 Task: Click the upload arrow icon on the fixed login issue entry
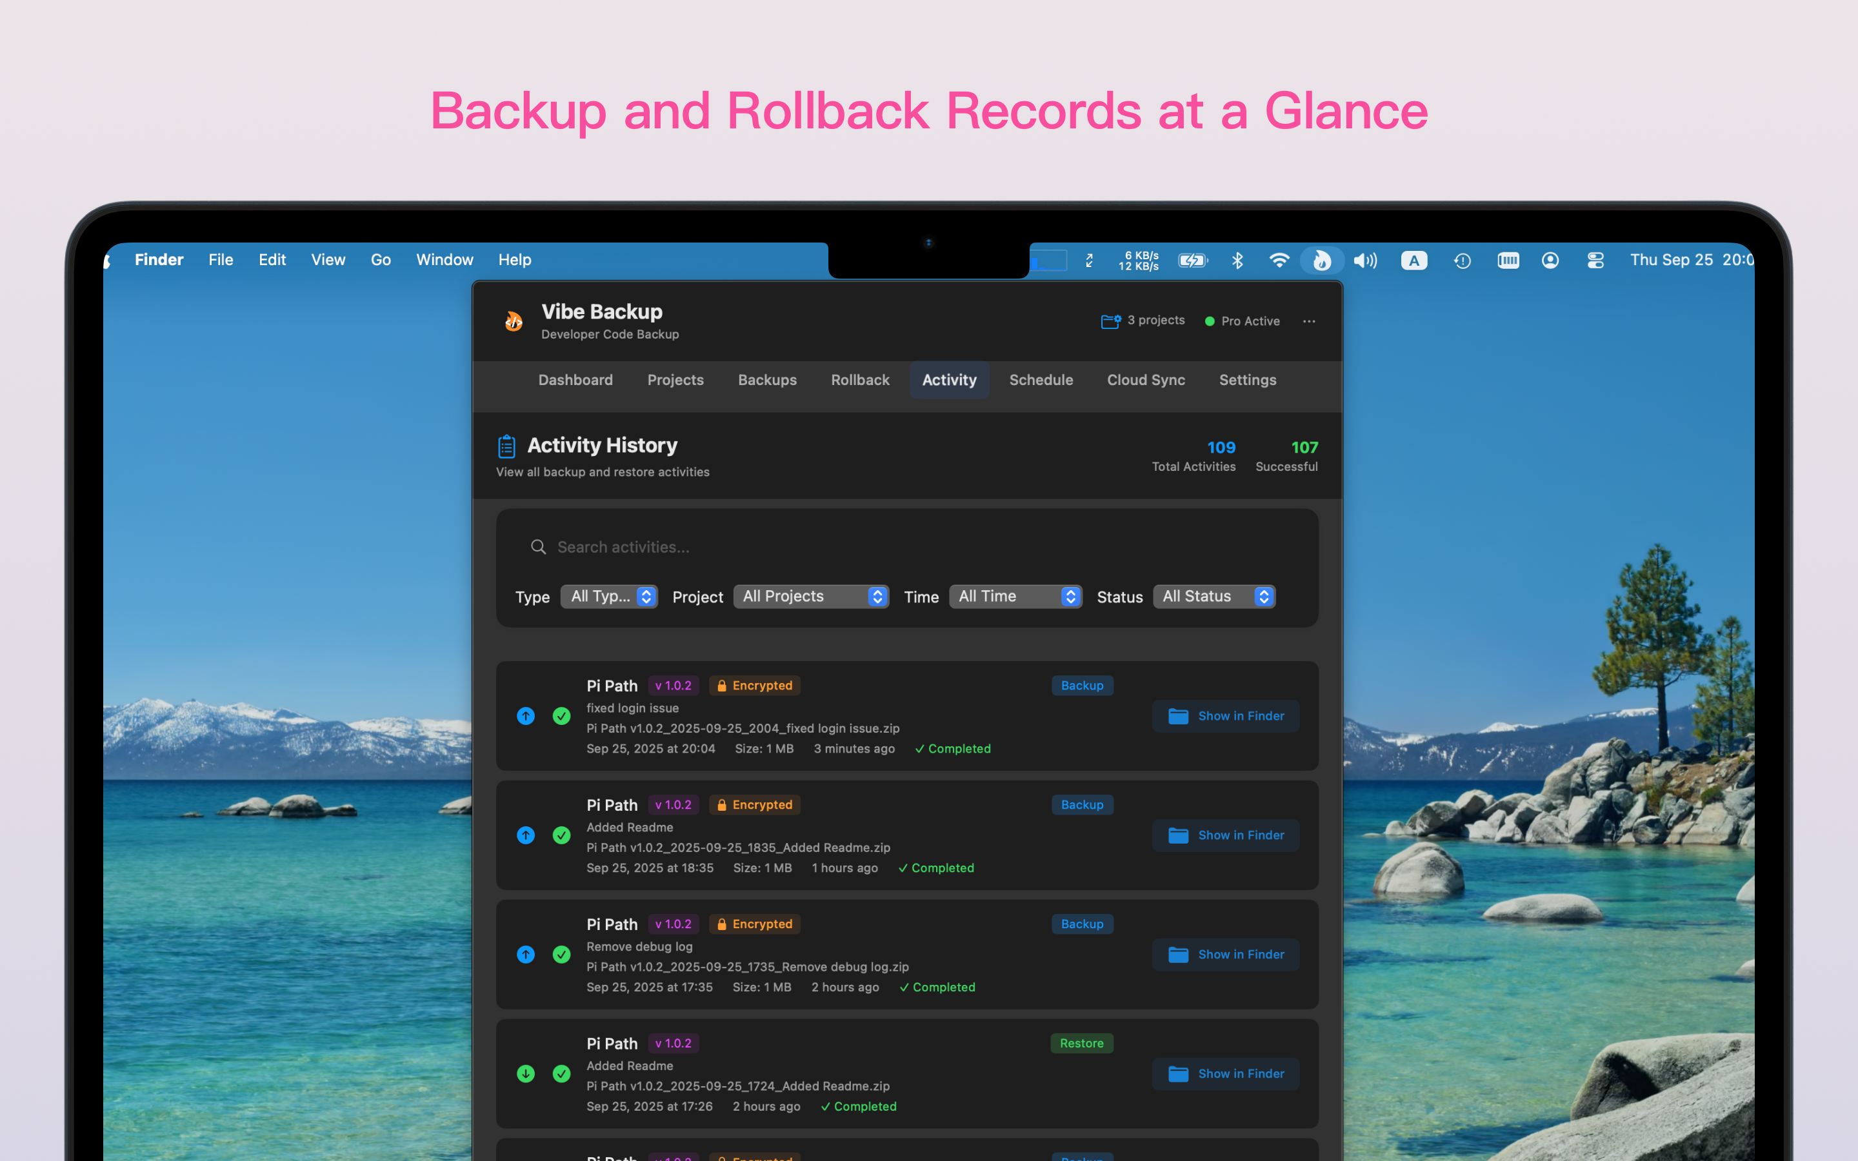(525, 716)
